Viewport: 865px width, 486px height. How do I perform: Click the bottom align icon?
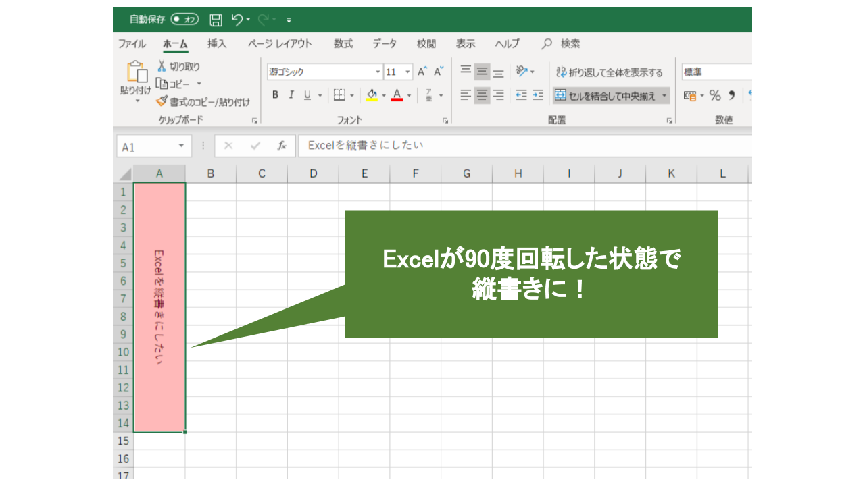coord(498,73)
